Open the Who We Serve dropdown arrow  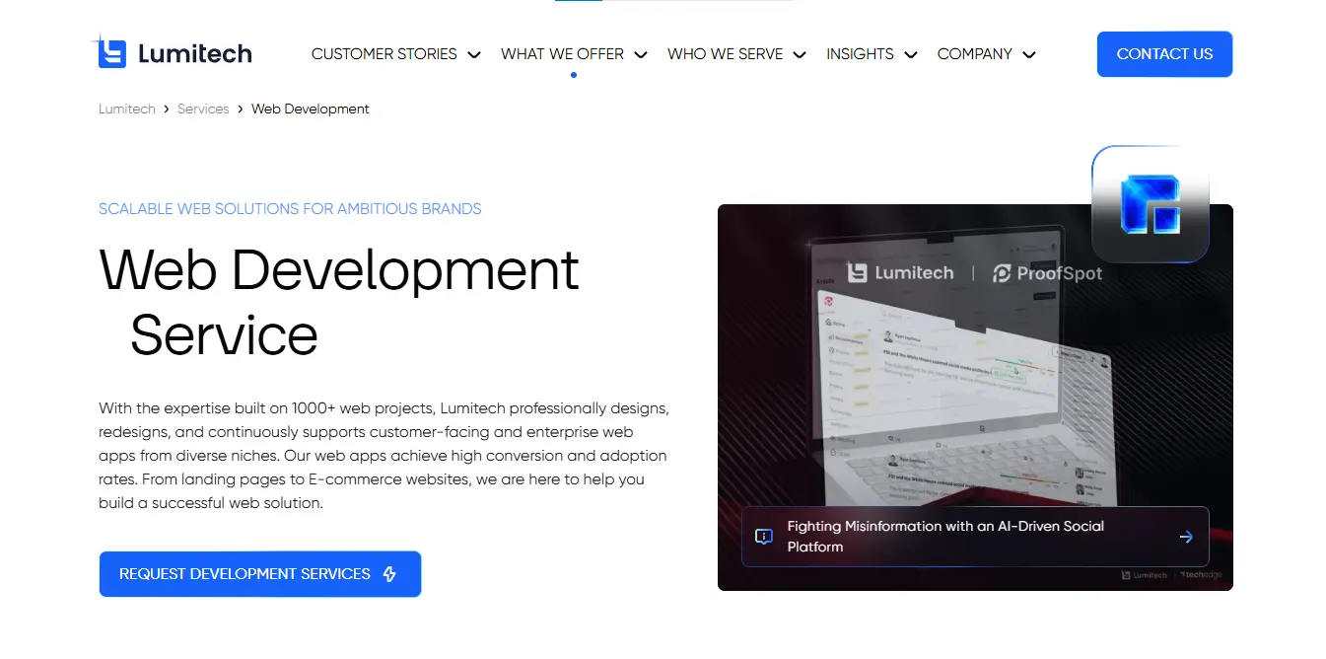tap(800, 55)
